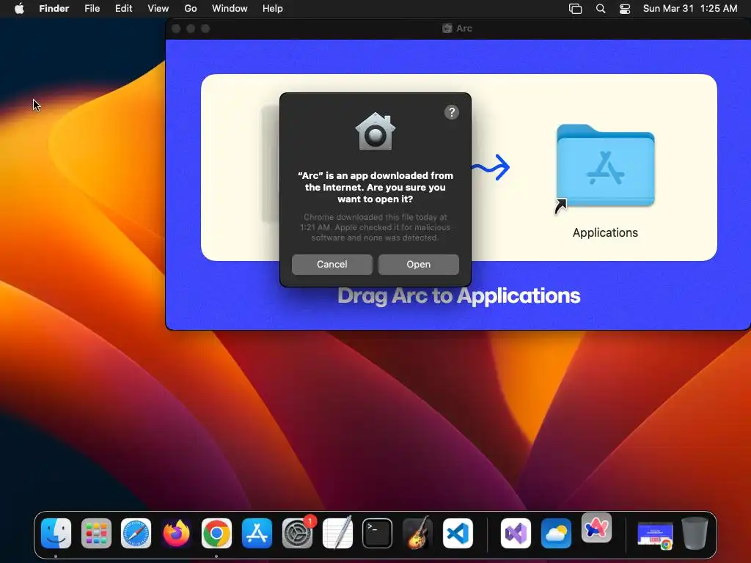Screen dimensions: 751x563
Task: Click Stage Manager icon in menu bar
Action: pos(575,9)
